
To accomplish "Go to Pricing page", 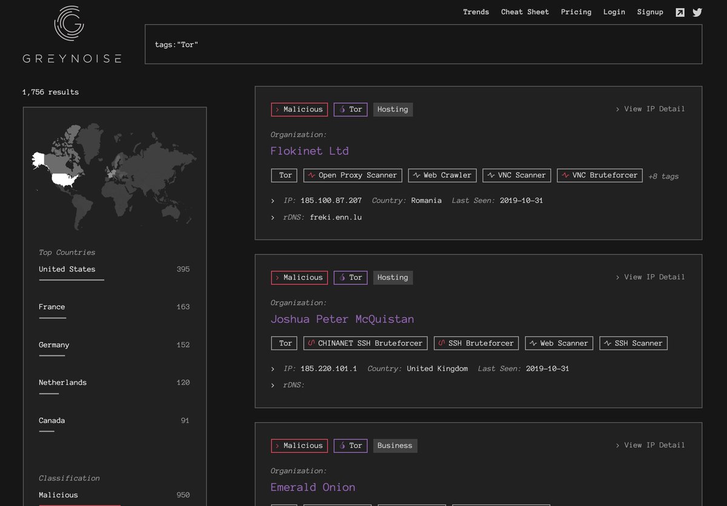I will pos(576,12).
